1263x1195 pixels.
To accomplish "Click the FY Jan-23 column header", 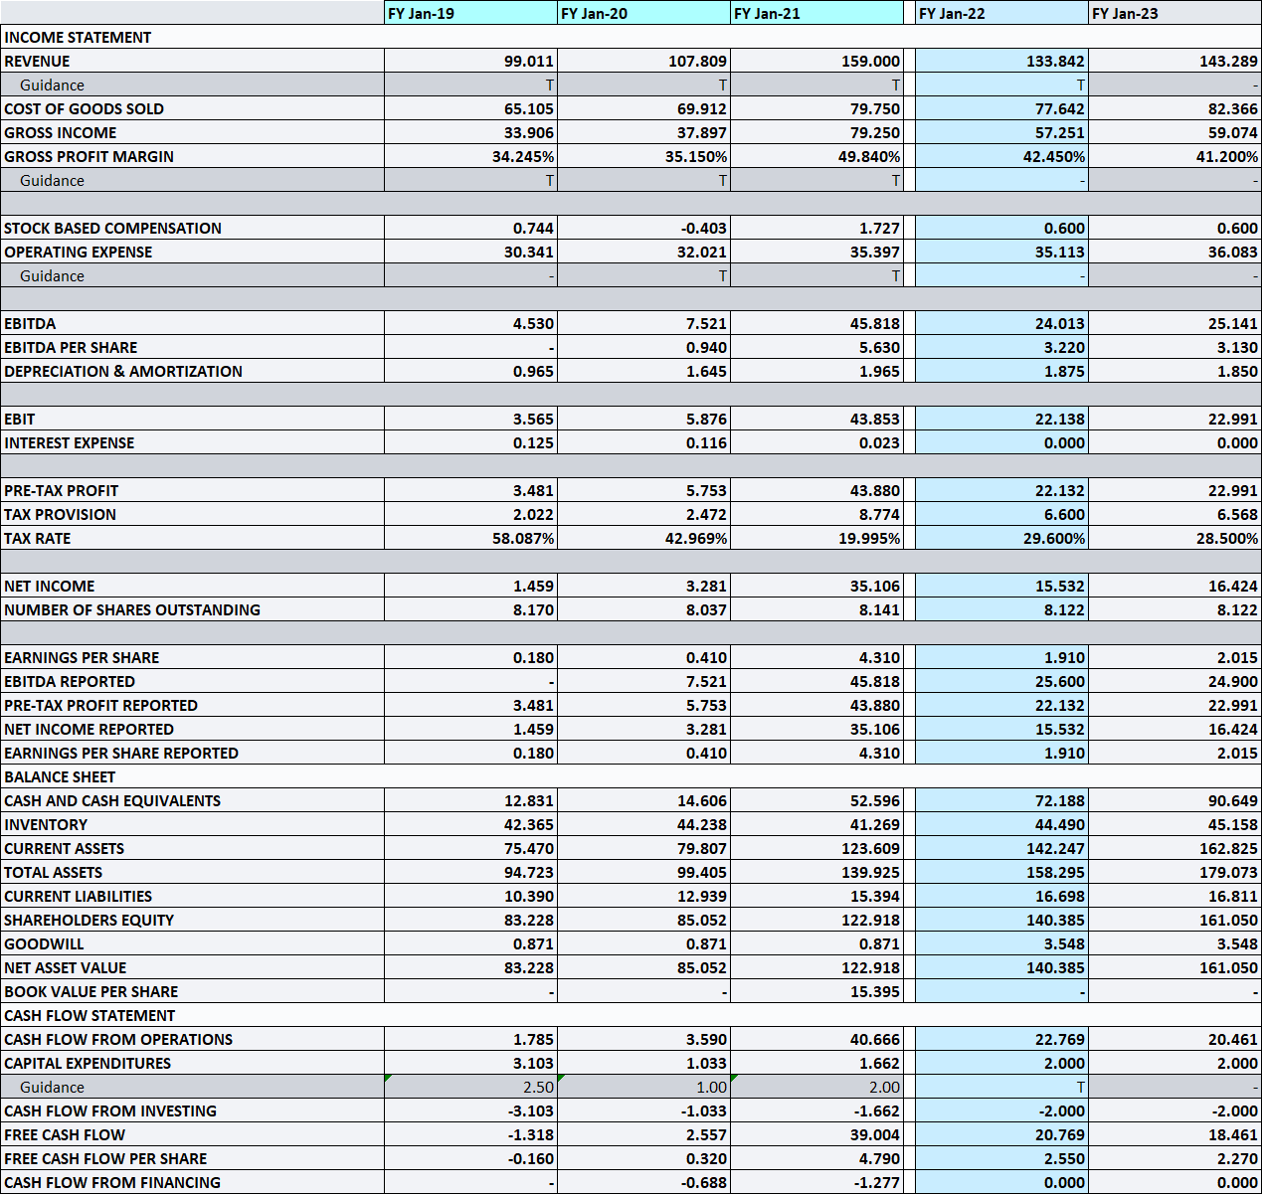I will click(x=1174, y=13).
